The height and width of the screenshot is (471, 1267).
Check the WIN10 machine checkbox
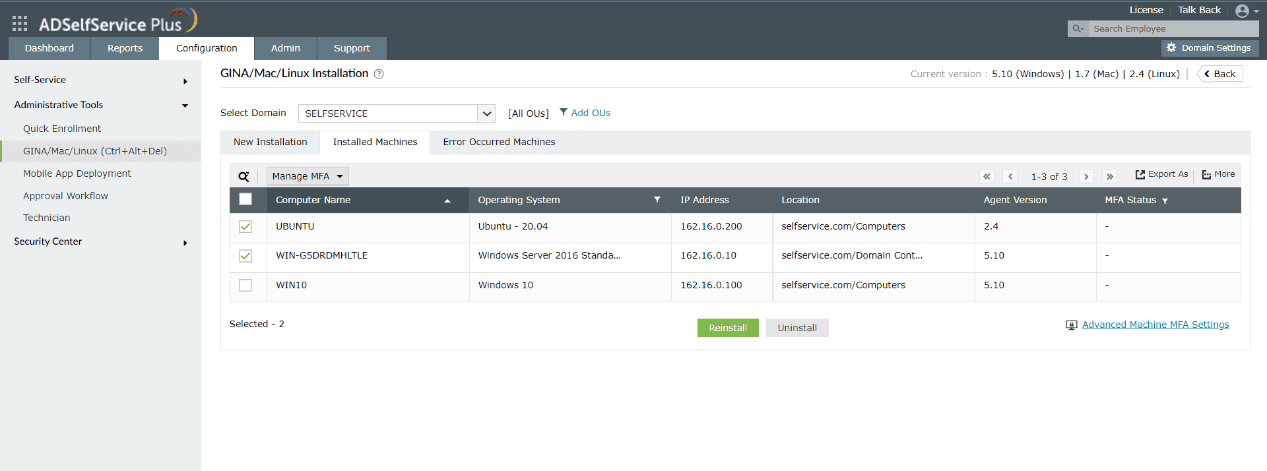[x=245, y=285]
